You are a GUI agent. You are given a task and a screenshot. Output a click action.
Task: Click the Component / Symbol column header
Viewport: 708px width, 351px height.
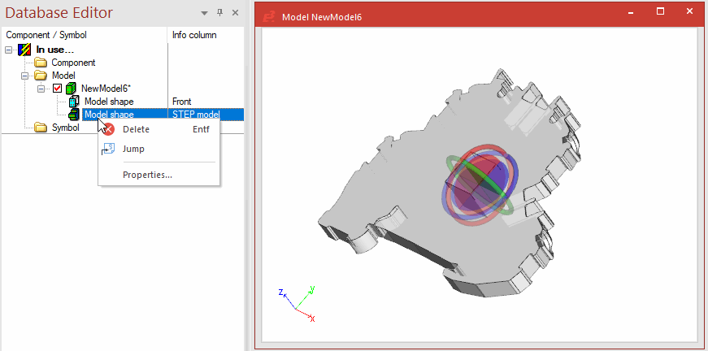[46, 35]
